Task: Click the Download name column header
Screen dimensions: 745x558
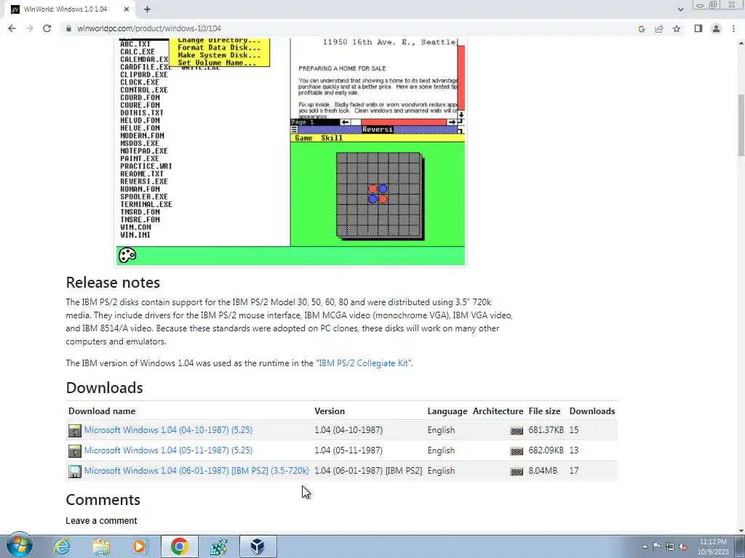Action: (102, 411)
